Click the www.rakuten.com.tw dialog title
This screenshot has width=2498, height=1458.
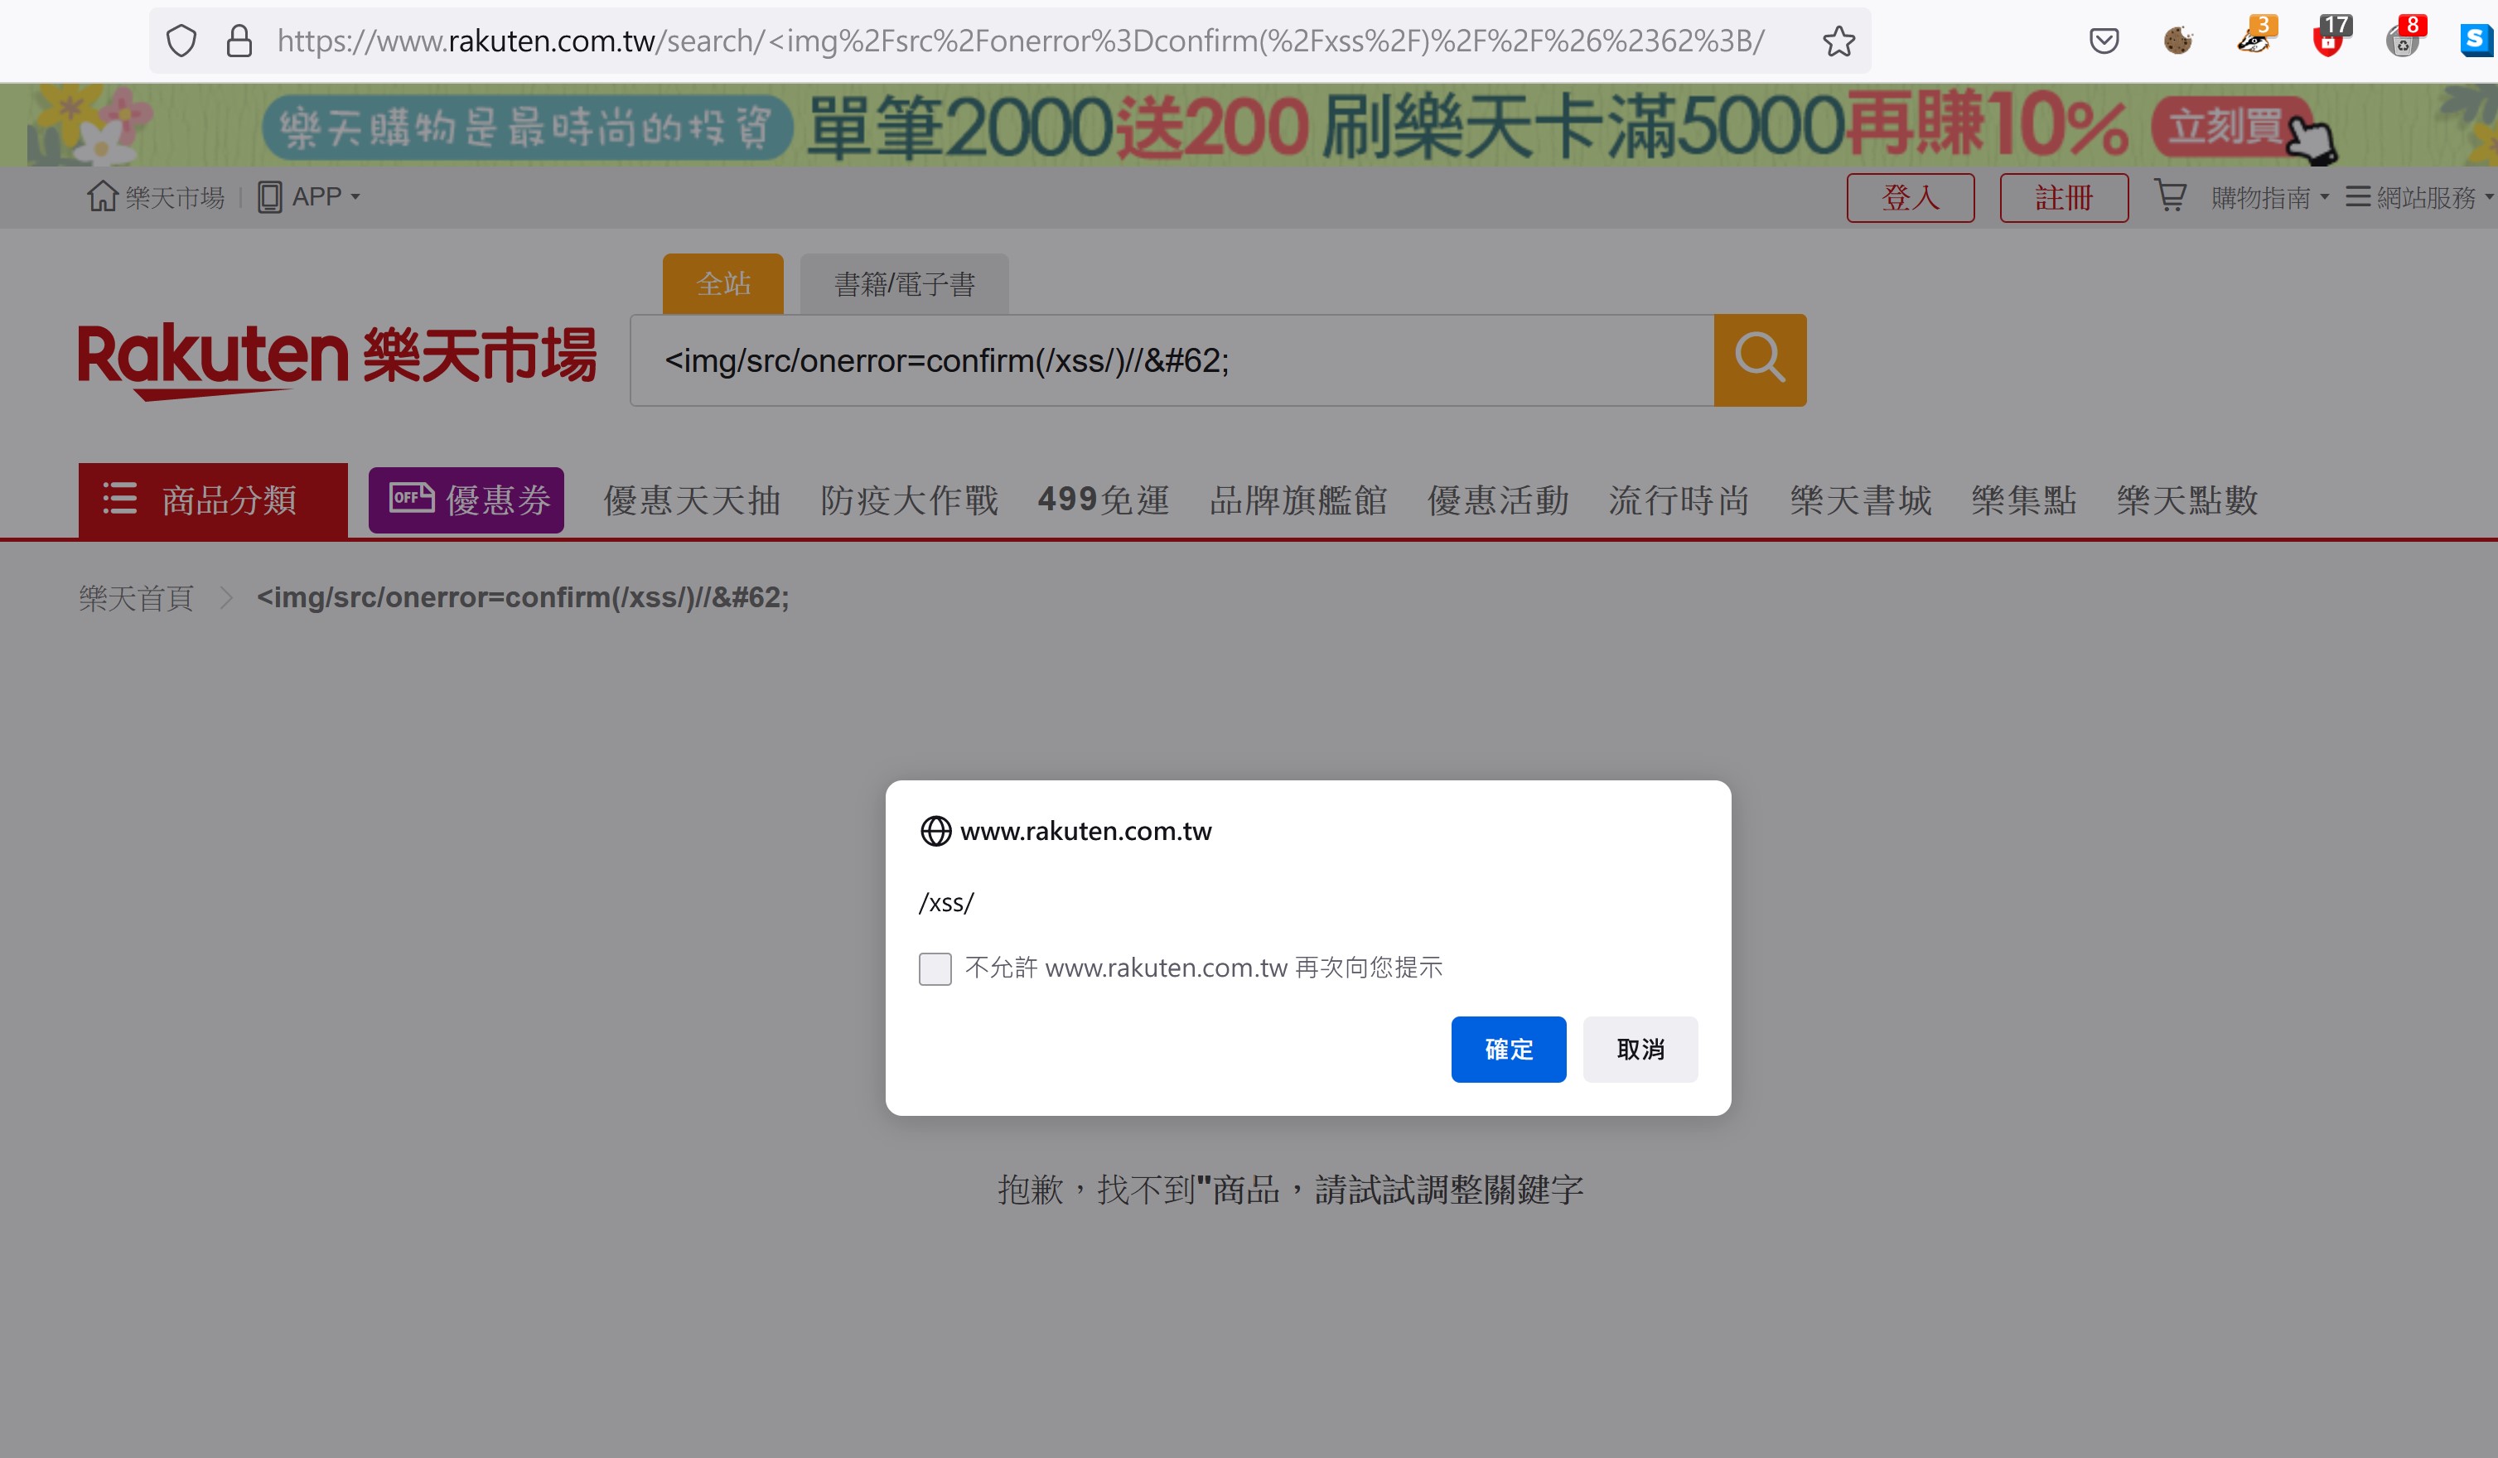coord(1085,831)
